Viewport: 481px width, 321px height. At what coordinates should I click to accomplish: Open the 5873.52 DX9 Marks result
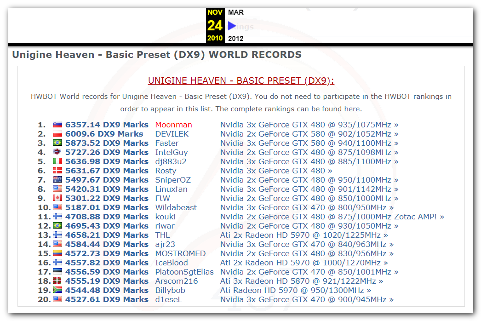(107, 143)
